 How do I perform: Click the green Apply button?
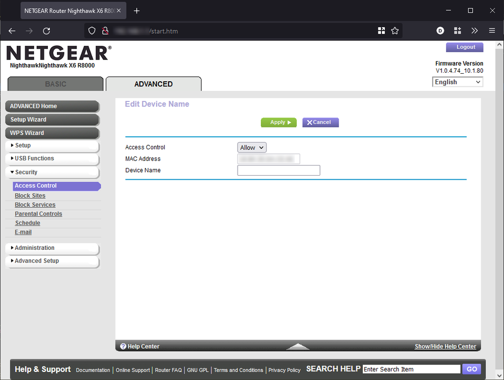278,122
